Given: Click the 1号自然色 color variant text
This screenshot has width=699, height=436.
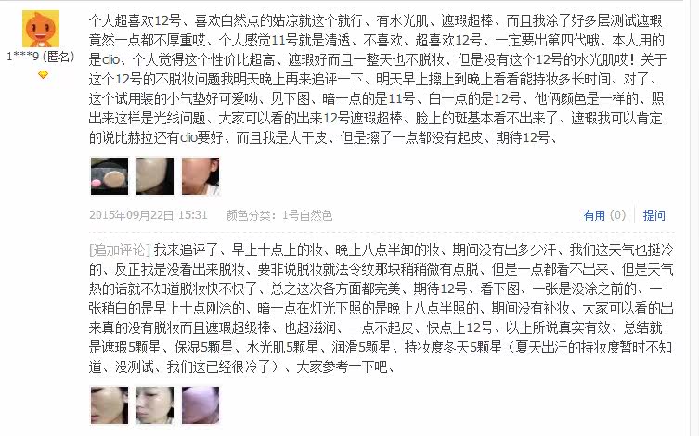Looking at the screenshot, I should coord(307,215).
